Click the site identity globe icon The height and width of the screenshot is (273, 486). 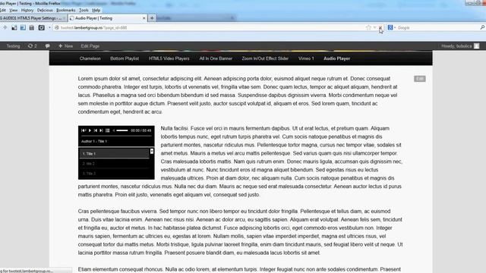pos(57,27)
